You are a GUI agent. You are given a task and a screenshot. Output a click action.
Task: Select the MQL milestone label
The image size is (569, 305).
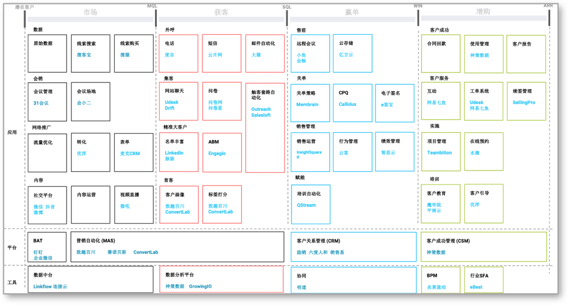(x=152, y=6)
